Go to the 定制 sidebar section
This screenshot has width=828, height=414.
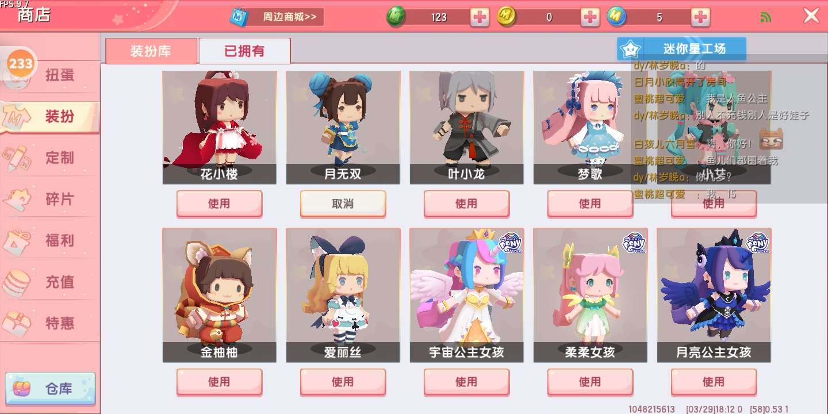coord(50,158)
